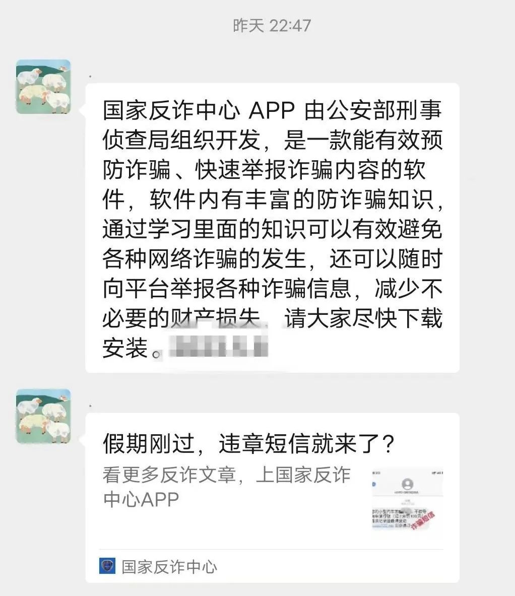Screen dimensions: 515x596
Task: Open the sheep avatar beside the article card
Action: coord(43,416)
